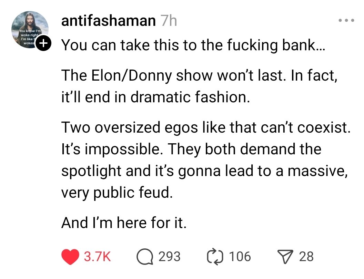Screen dimensions: 364x279
Task: Open replies with the comment bubble icon
Action: click(x=145, y=257)
